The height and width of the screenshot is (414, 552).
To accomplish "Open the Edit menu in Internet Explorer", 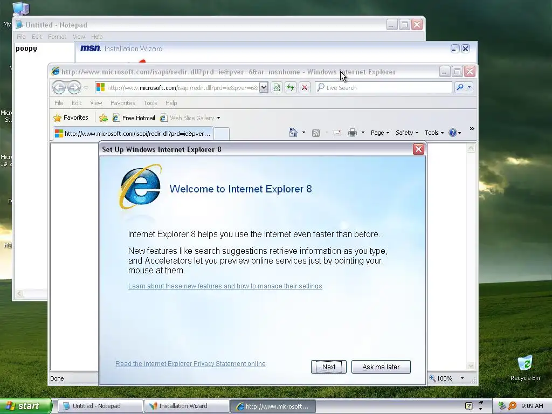I will (77, 103).
